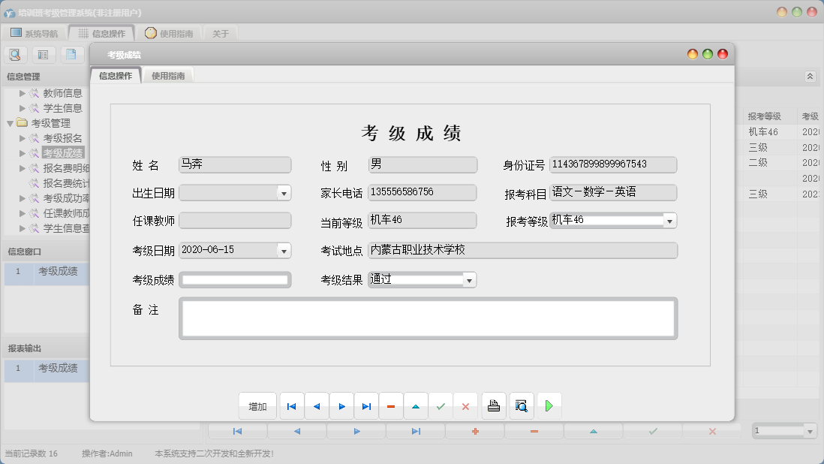This screenshot has height=464, width=824.
Task: Switch to 使用指南 tab in the dialog
Action: tap(168, 76)
